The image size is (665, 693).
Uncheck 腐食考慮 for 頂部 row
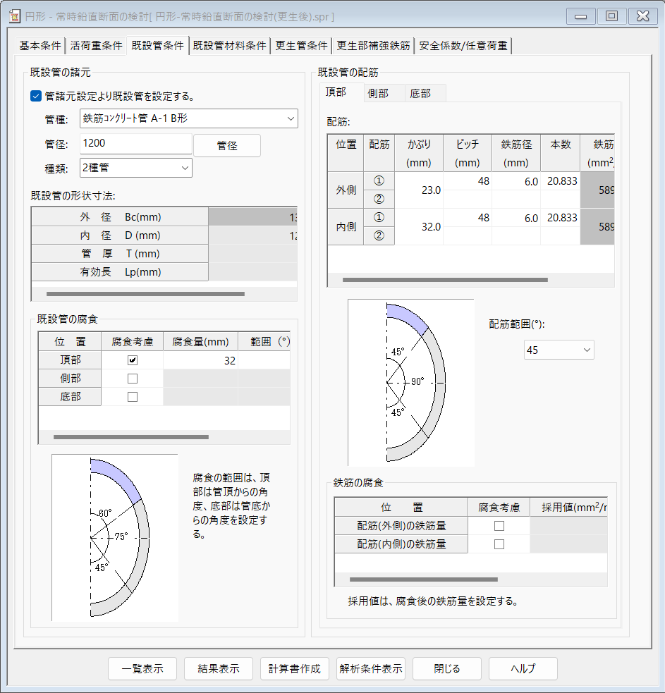tap(132, 360)
